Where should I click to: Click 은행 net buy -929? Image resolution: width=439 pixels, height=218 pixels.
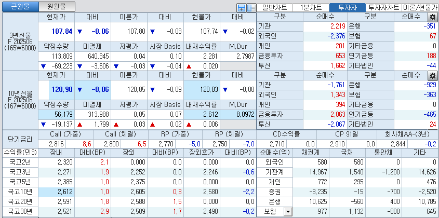[x=430, y=85]
